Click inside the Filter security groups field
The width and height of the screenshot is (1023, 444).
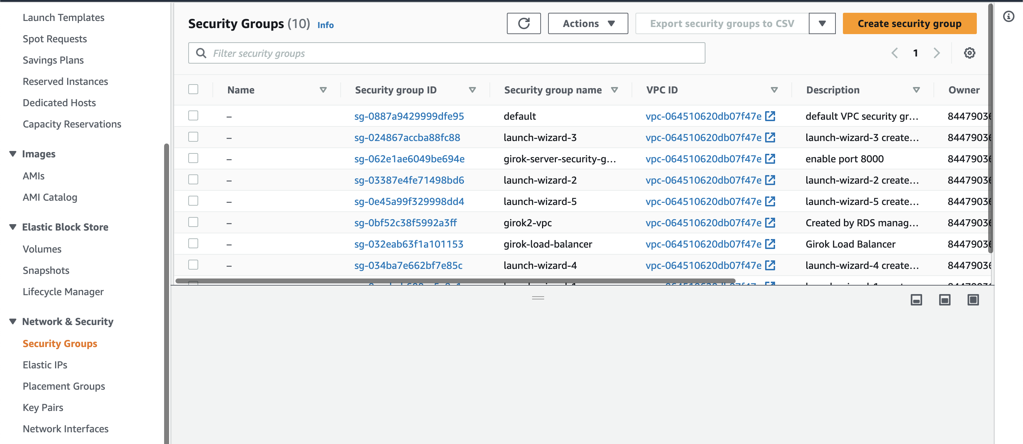pos(357,53)
